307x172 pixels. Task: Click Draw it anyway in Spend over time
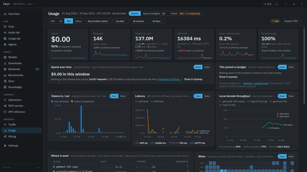193,80
